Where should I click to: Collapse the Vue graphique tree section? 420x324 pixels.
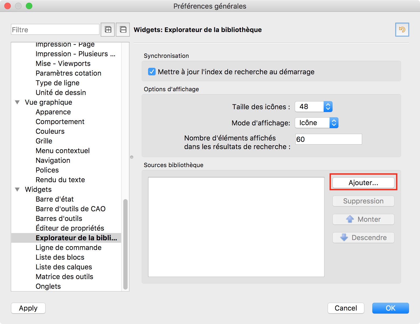pos(17,102)
